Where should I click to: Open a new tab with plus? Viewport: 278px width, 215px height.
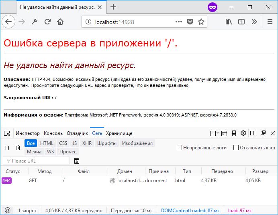(113, 7)
